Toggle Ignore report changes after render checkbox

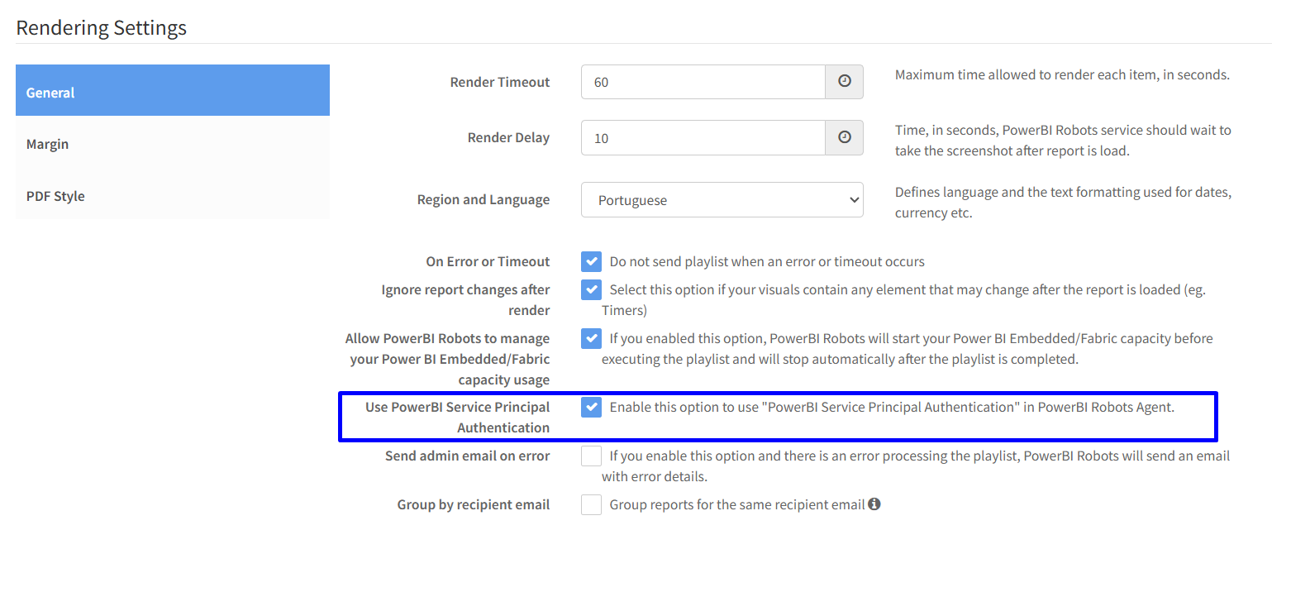point(591,290)
